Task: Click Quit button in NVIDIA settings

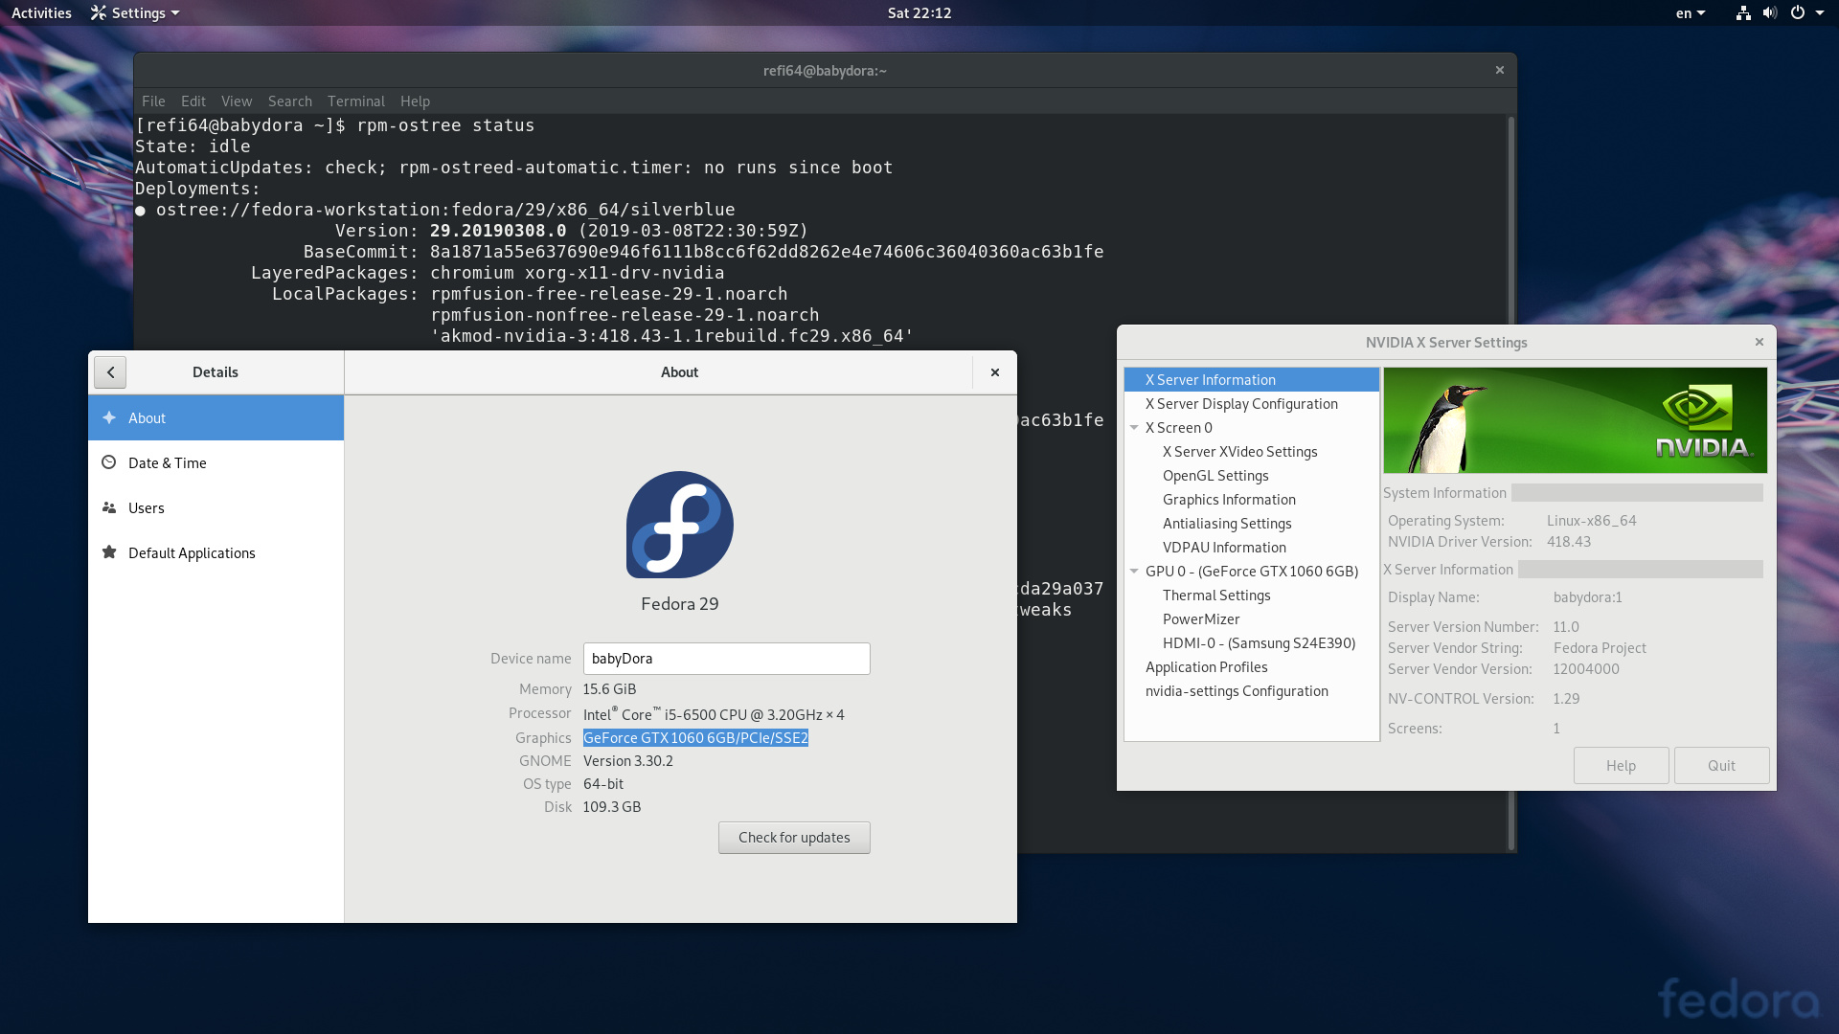Action: click(x=1721, y=766)
